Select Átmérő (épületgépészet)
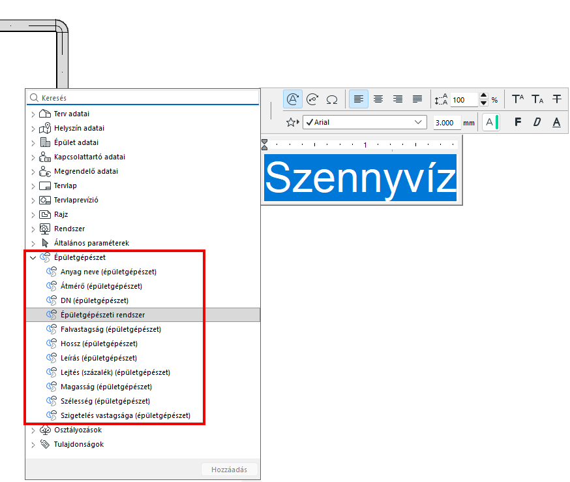 click(101, 286)
